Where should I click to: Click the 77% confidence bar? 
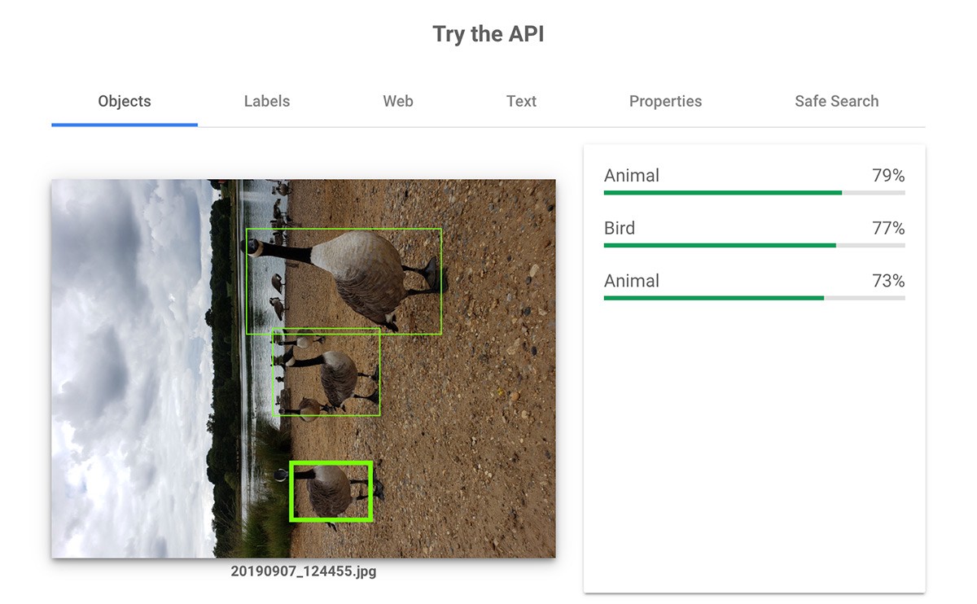click(x=754, y=246)
